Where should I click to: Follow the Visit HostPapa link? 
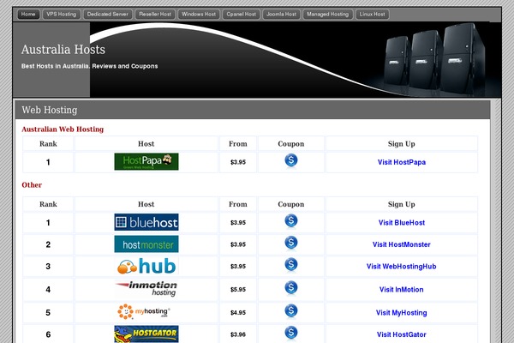coord(402,162)
